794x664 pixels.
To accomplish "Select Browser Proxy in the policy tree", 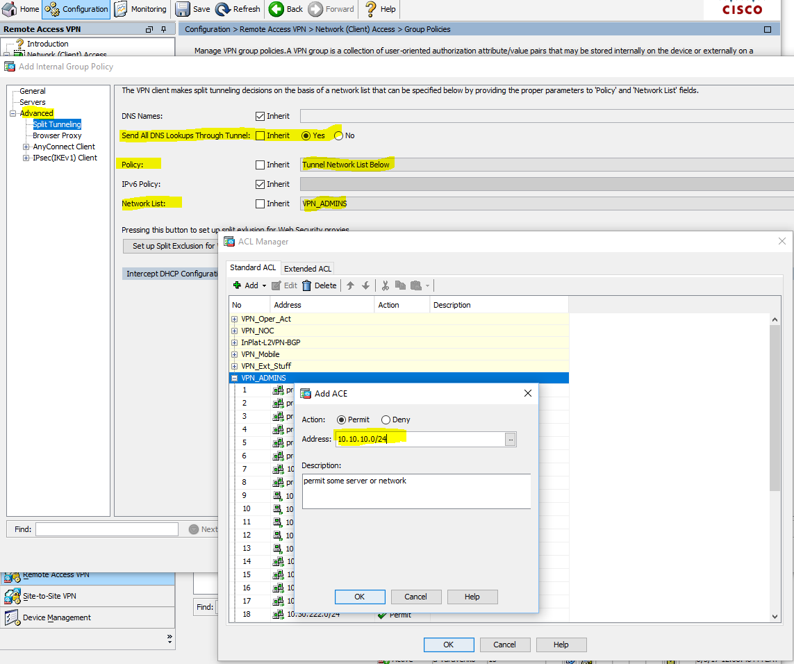I will coord(57,135).
